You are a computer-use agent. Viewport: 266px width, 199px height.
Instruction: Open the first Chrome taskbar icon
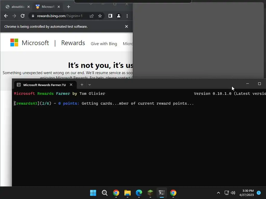116,193
